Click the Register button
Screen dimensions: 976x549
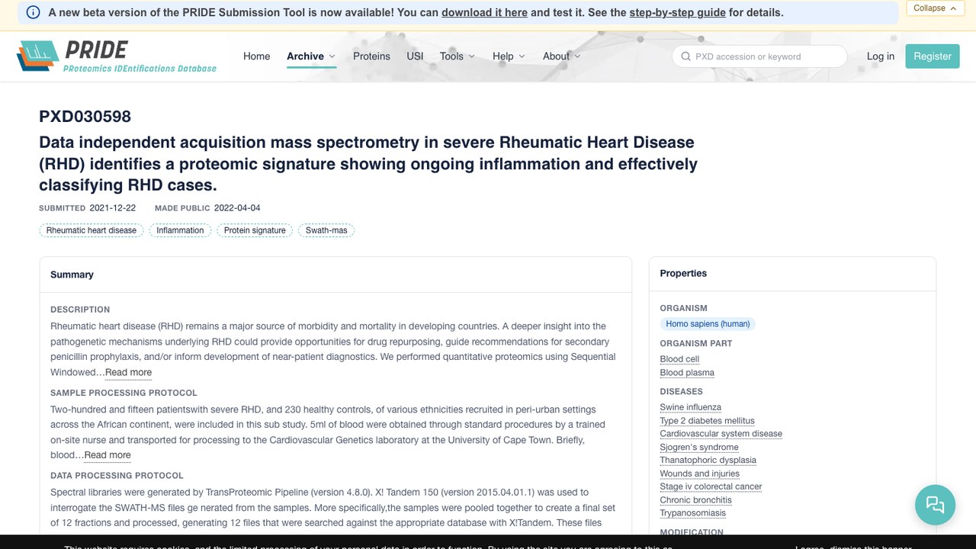[933, 56]
